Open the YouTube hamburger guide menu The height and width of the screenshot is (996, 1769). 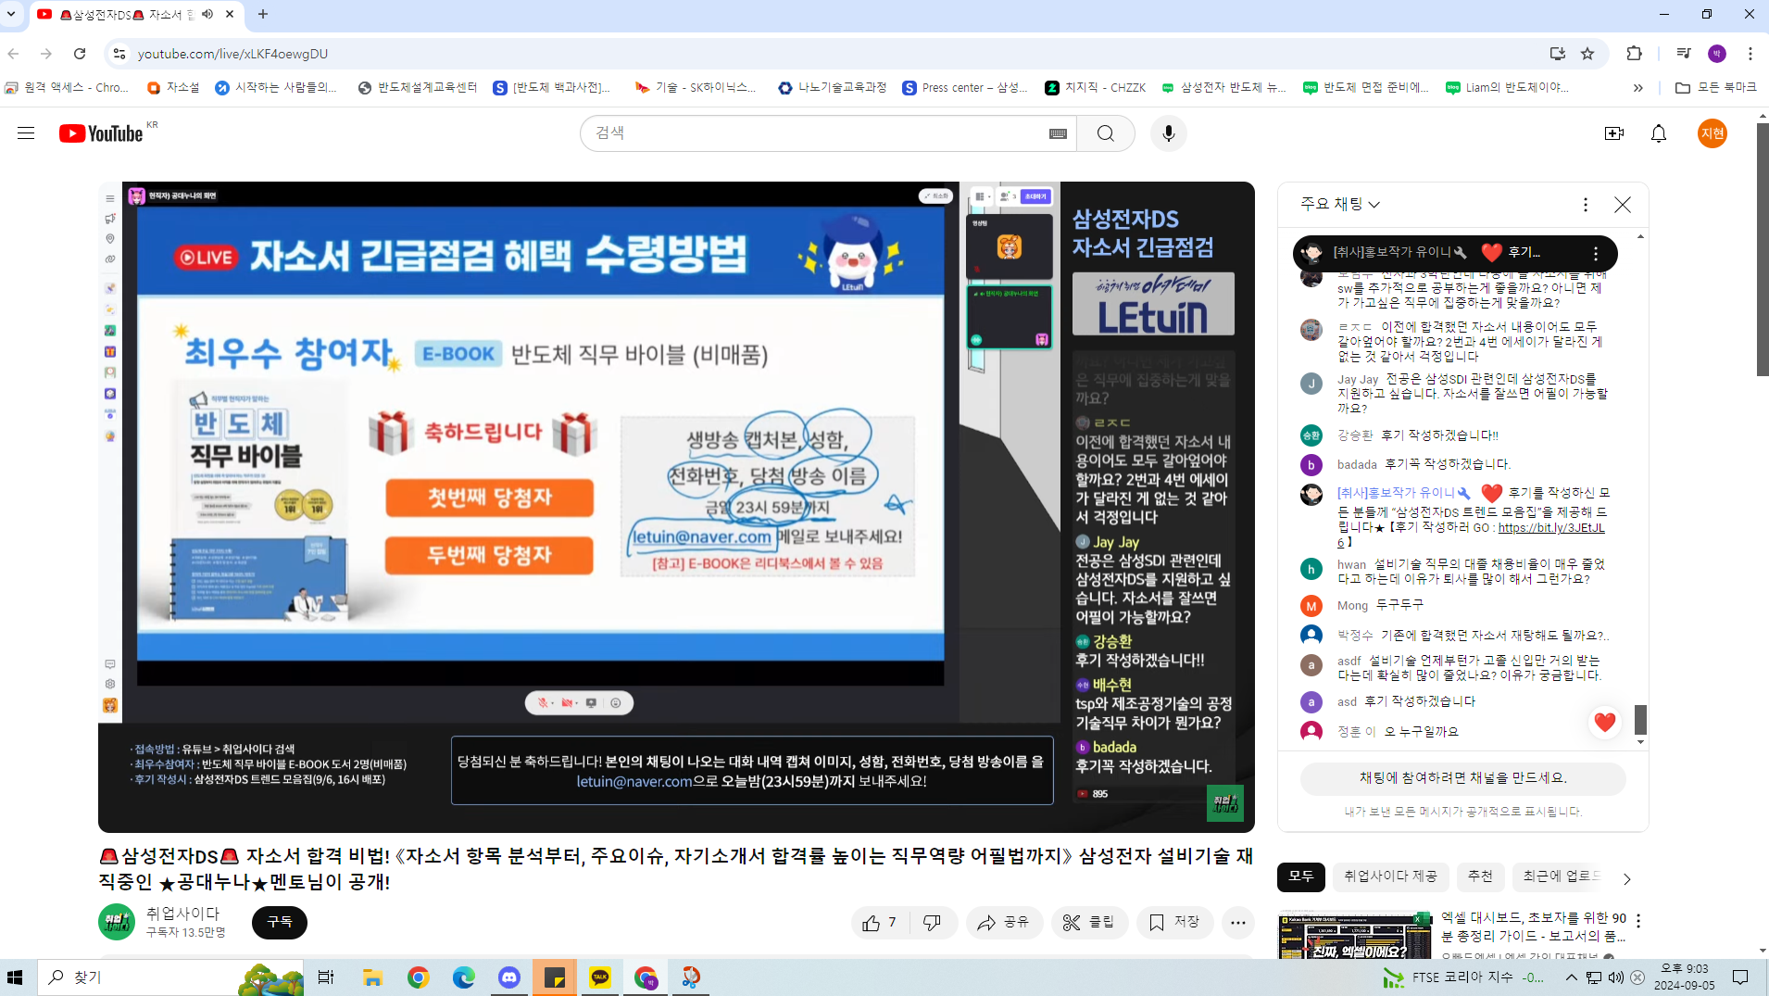(x=26, y=133)
